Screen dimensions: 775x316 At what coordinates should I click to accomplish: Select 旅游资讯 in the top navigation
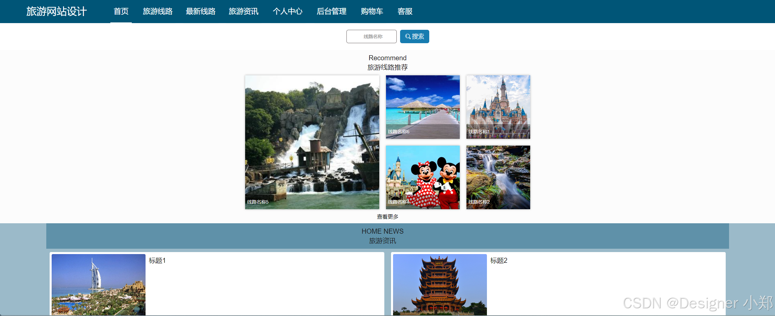243,11
